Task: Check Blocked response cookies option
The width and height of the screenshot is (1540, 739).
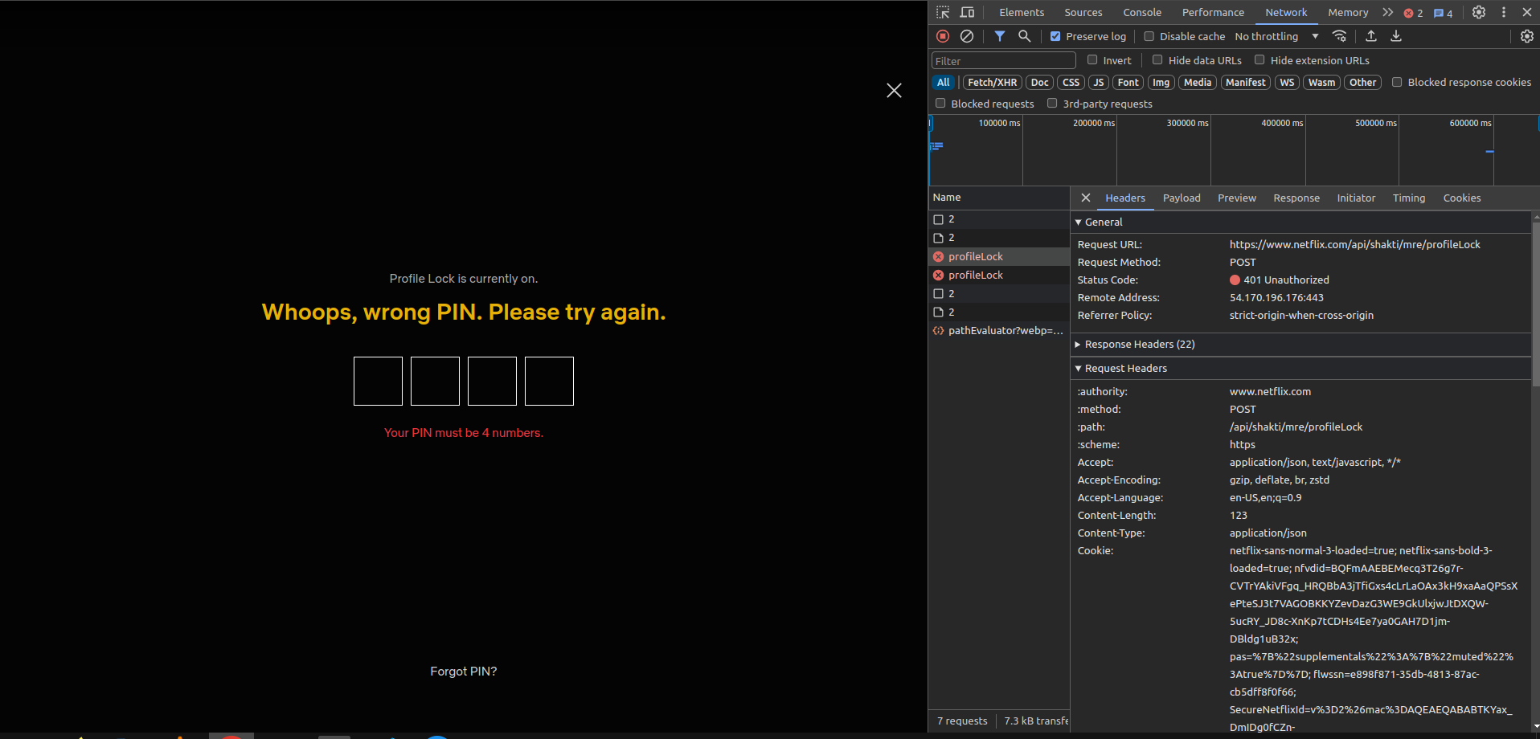Action: tap(1397, 82)
